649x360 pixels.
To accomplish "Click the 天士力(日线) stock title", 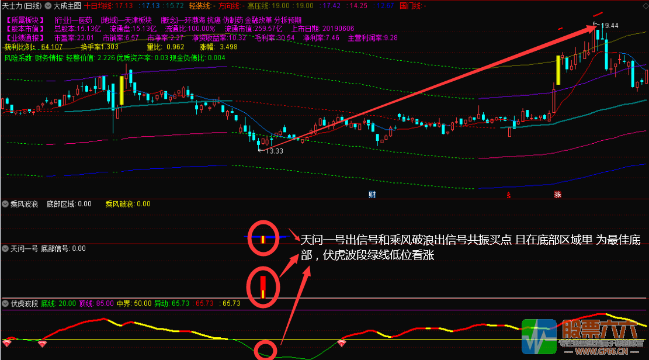I will coord(22,6).
